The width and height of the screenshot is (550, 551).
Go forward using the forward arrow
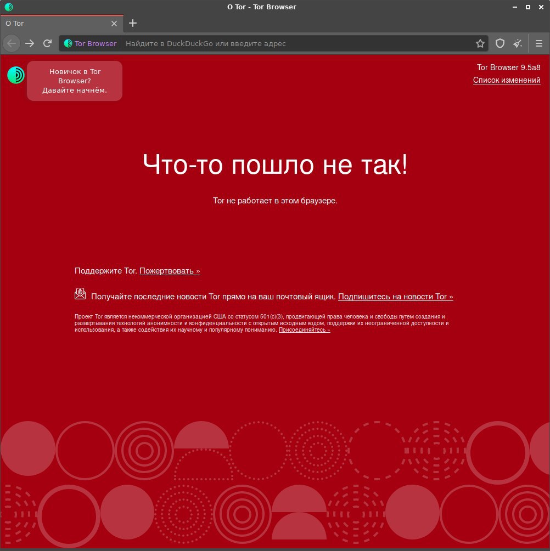tap(30, 43)
